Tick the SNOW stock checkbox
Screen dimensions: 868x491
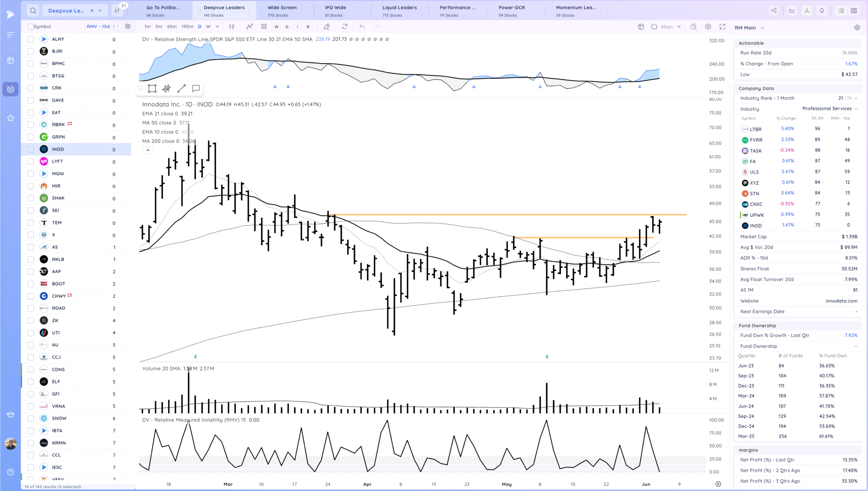(x=31, y=418)
